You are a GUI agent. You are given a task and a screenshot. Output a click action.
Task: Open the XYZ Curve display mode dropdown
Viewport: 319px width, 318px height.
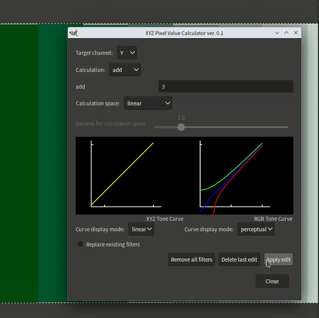coord(141,229)
